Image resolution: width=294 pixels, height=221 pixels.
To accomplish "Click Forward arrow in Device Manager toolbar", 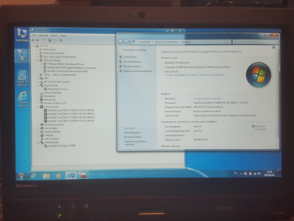I will tap(37, 40).
